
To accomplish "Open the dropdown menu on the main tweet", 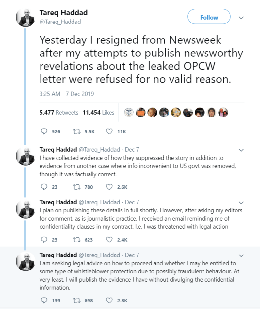I will click(x=241, y=18).
